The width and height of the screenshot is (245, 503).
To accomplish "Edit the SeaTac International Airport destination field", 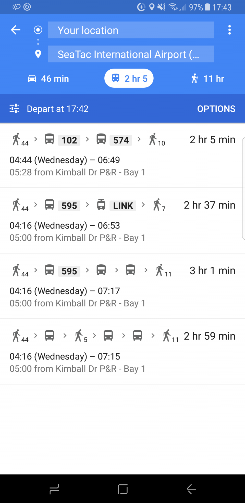I will click(131, 54).
